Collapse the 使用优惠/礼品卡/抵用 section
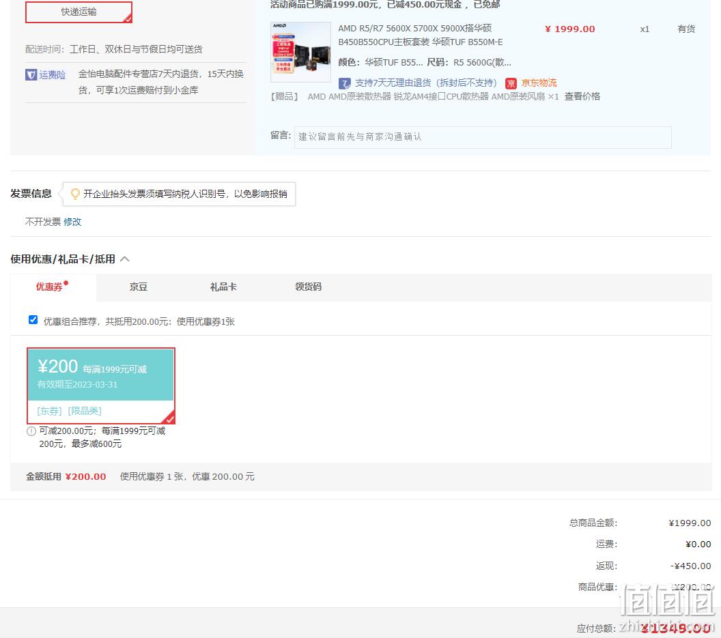The width and height of the screenshot is (721, 638). click(x=125, y=259)
